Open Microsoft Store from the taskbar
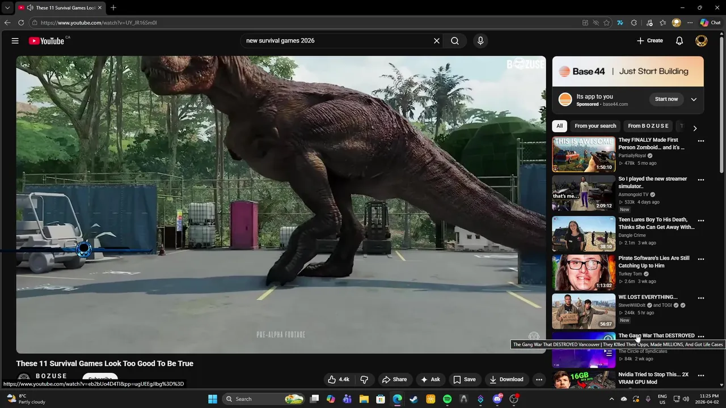The height and width of the screenshot is (408, 726). click(381, 399)
